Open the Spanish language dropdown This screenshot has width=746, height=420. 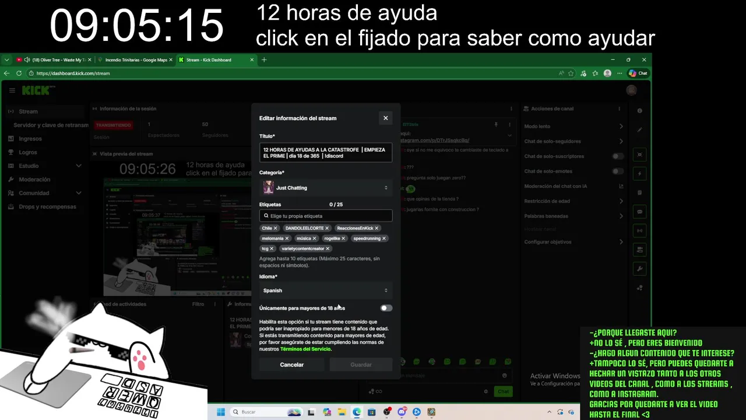tap(326, 290)
